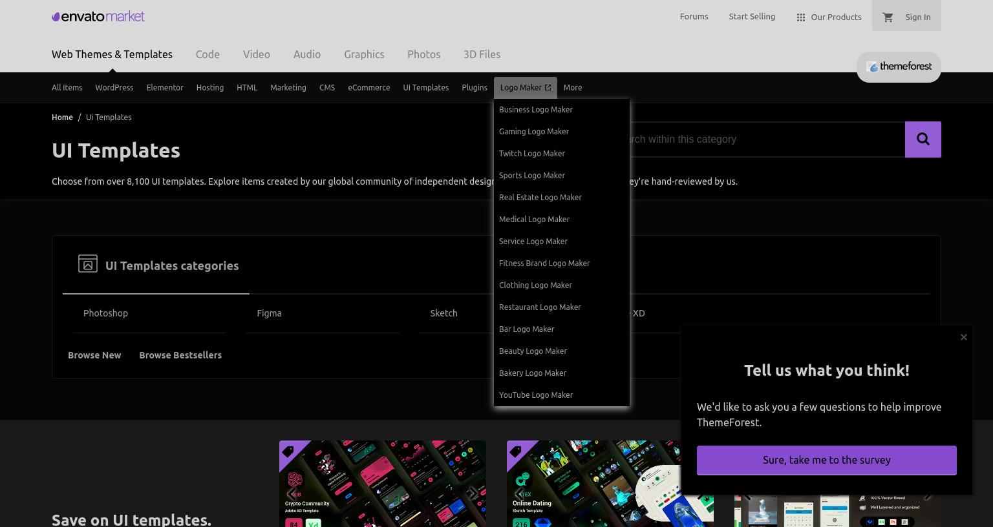Open the Crypto Community template thumbnail
This screenshot has height=527, width=993.
coord(383,483)
